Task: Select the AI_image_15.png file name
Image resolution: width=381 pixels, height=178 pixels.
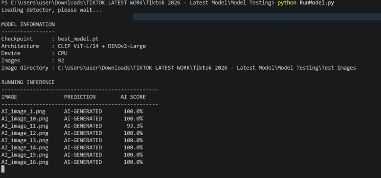Action: (25, 155)
